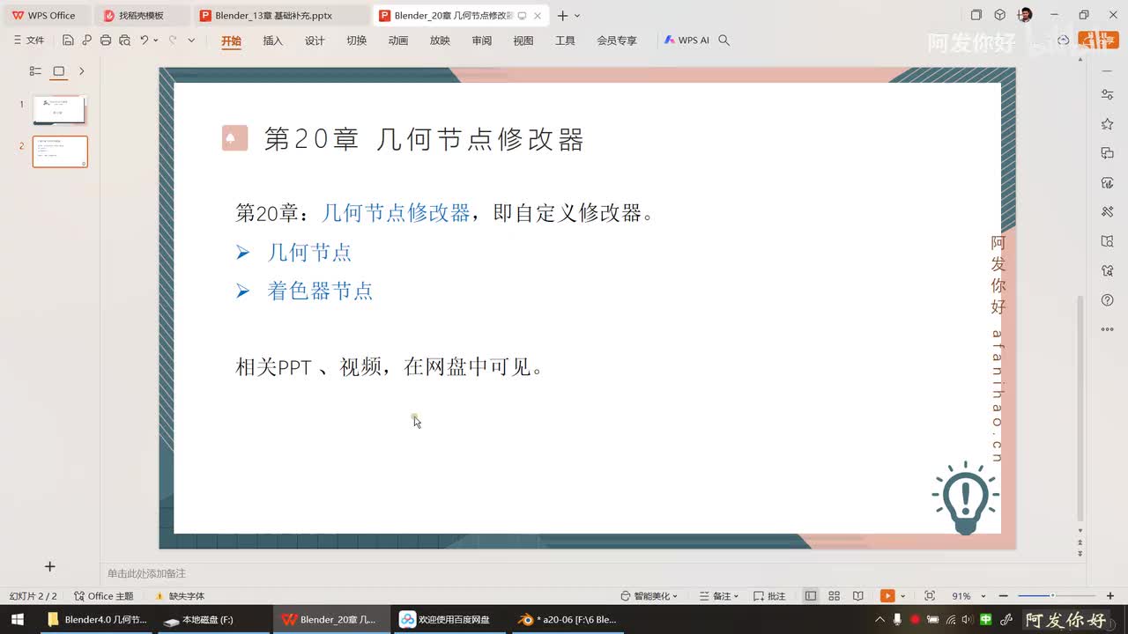Add a new slide with plus button

[x=50, y=567]
